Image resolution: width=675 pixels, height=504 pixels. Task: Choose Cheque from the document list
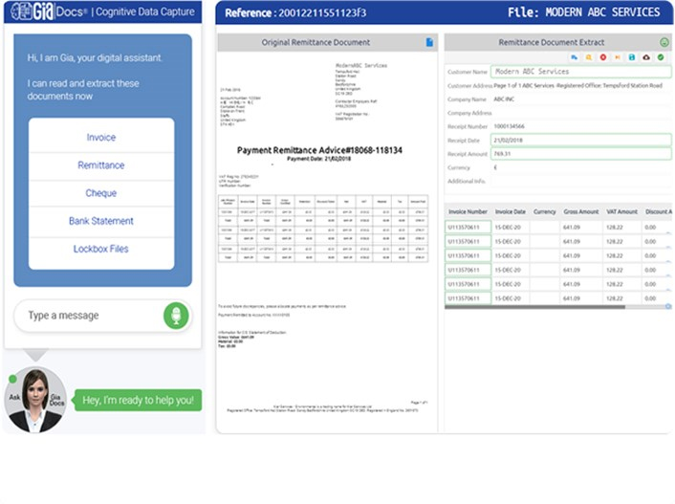click(x=101, y=193)
